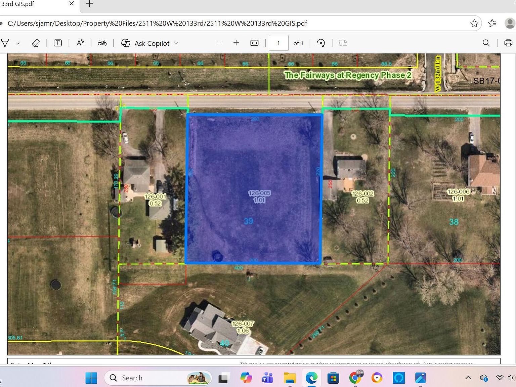Click the taskbar Search box
The width and height of the screenshot is (516, 387).
click(158, 378)
